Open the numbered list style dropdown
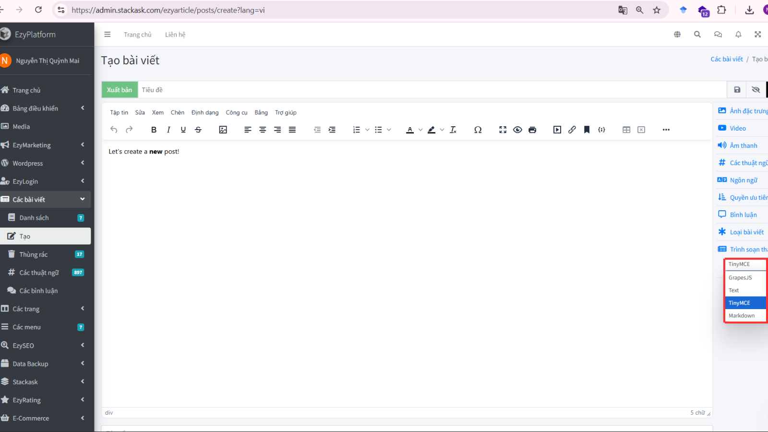This screenshot has width=768, height=432. [x=367, y=130]
